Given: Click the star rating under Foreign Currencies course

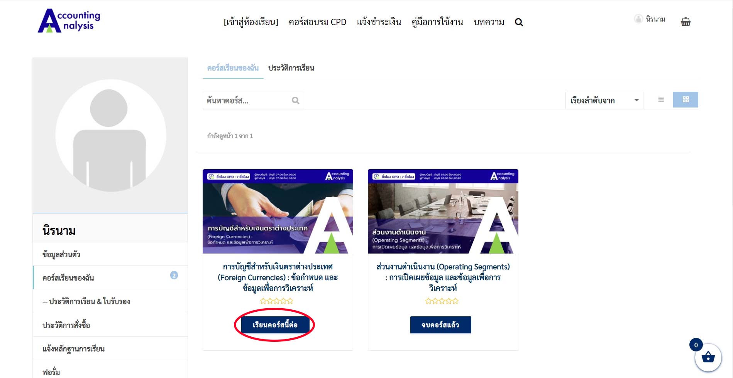Looking at the screenshot, I should 277,301.
